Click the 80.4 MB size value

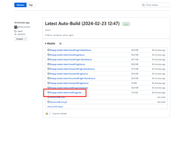coord(135,74)
